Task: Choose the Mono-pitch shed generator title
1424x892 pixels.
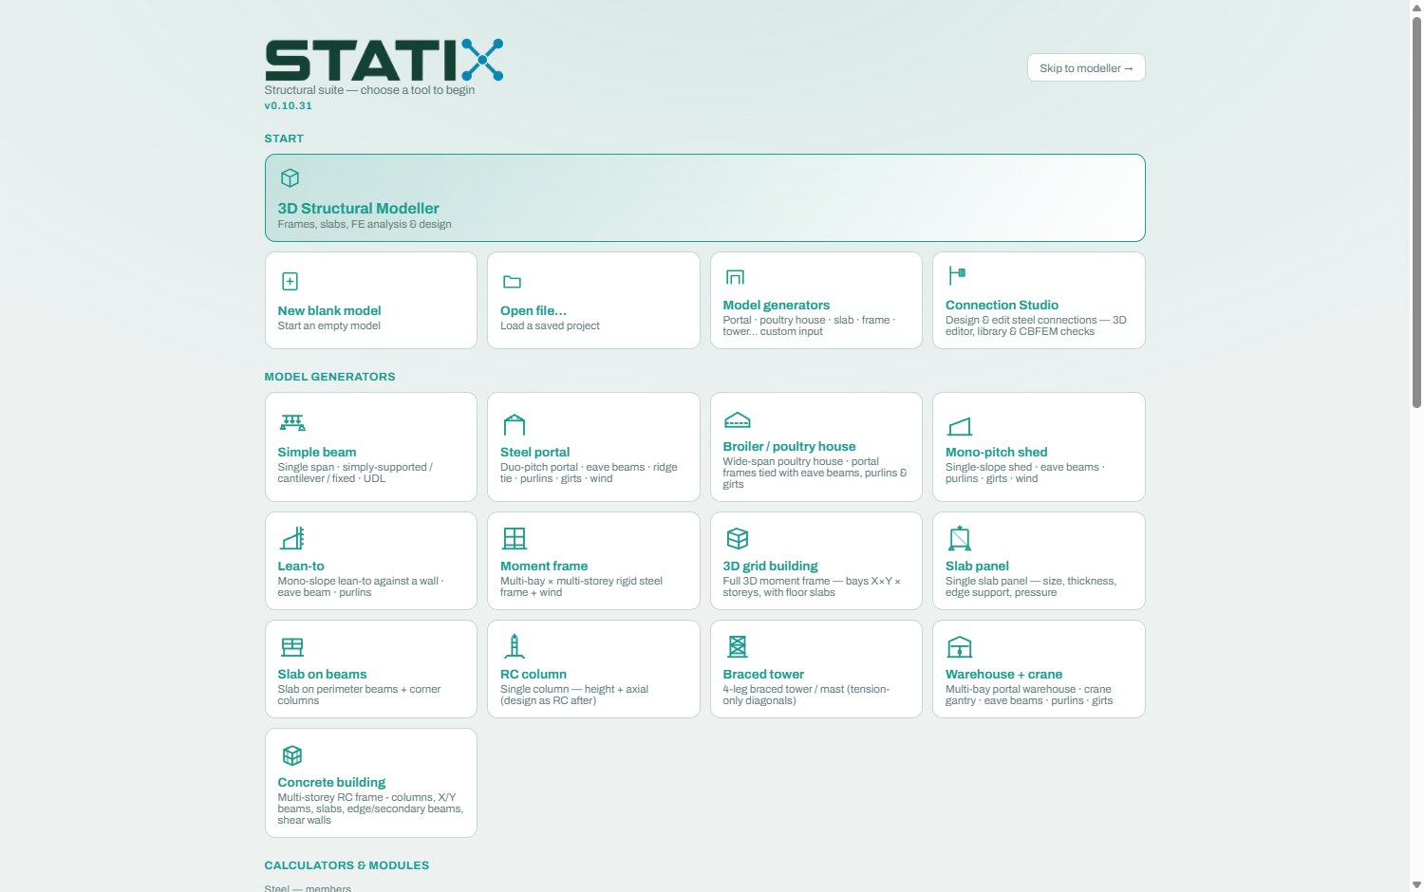Action: coord(996,452)
